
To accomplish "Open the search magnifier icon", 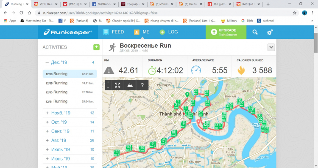I will coord(255,32).
